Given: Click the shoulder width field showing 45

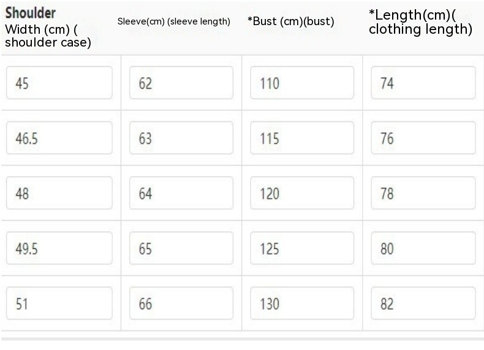Looking at the screenshot, I should [x=59, y=83].
